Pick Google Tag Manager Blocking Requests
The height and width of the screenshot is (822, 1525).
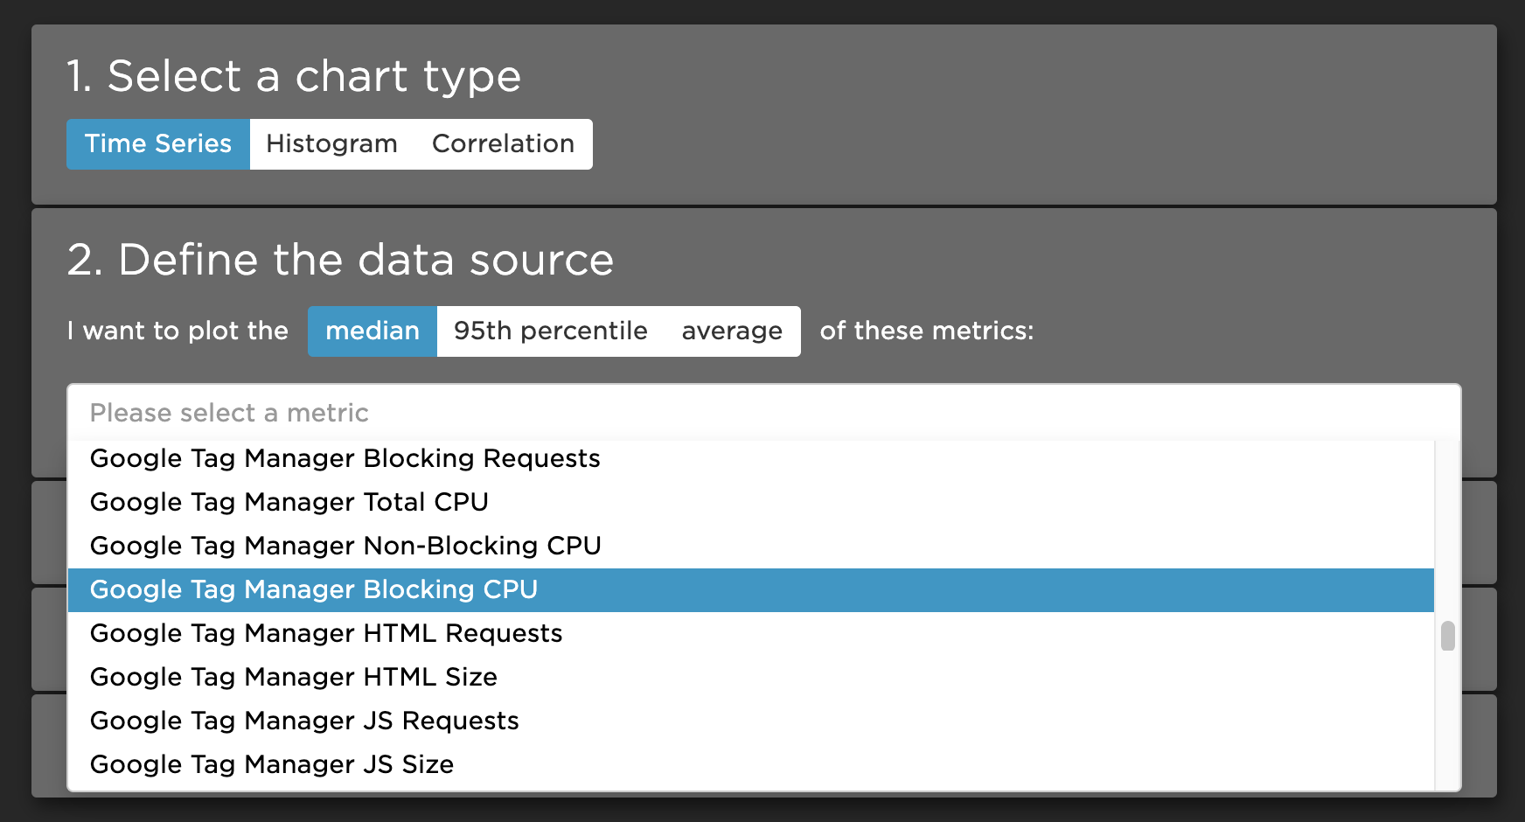[345, 459]
